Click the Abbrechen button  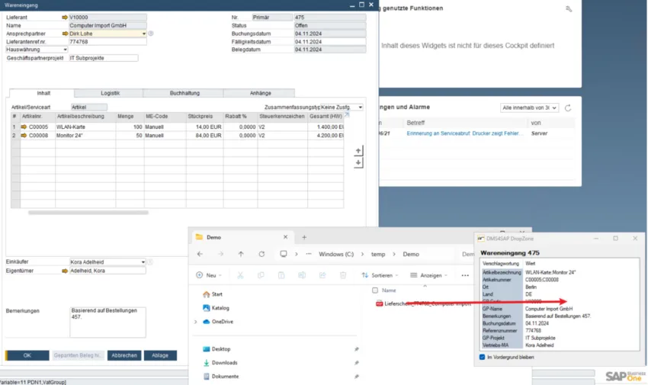pos(124,355)
